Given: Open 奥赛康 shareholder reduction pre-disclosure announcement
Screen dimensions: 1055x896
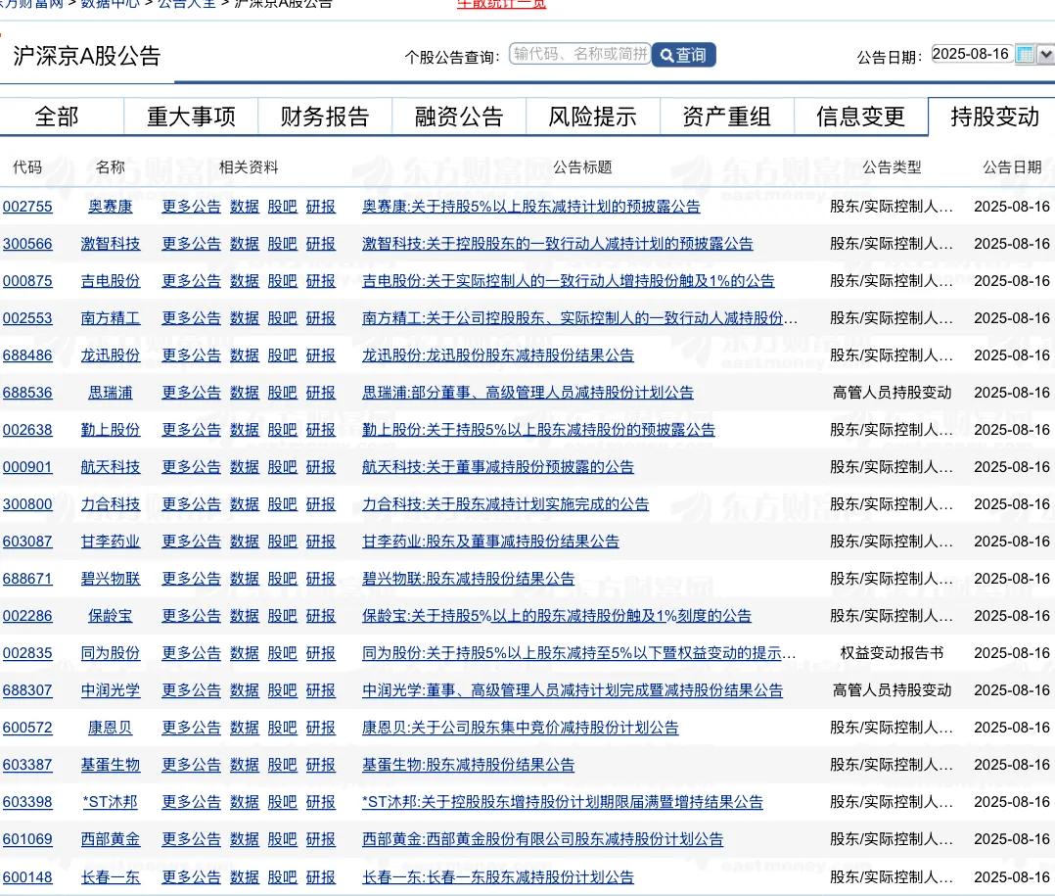Looking at the screenshot, I should 530,207.
